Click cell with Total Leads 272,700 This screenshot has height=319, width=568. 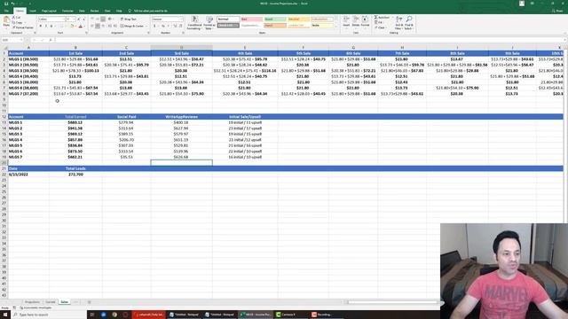click(75, 175)
